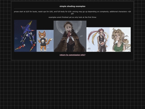Follow the return to commission info link
Viewport: 145px width, 109px height.
(73, 55)
